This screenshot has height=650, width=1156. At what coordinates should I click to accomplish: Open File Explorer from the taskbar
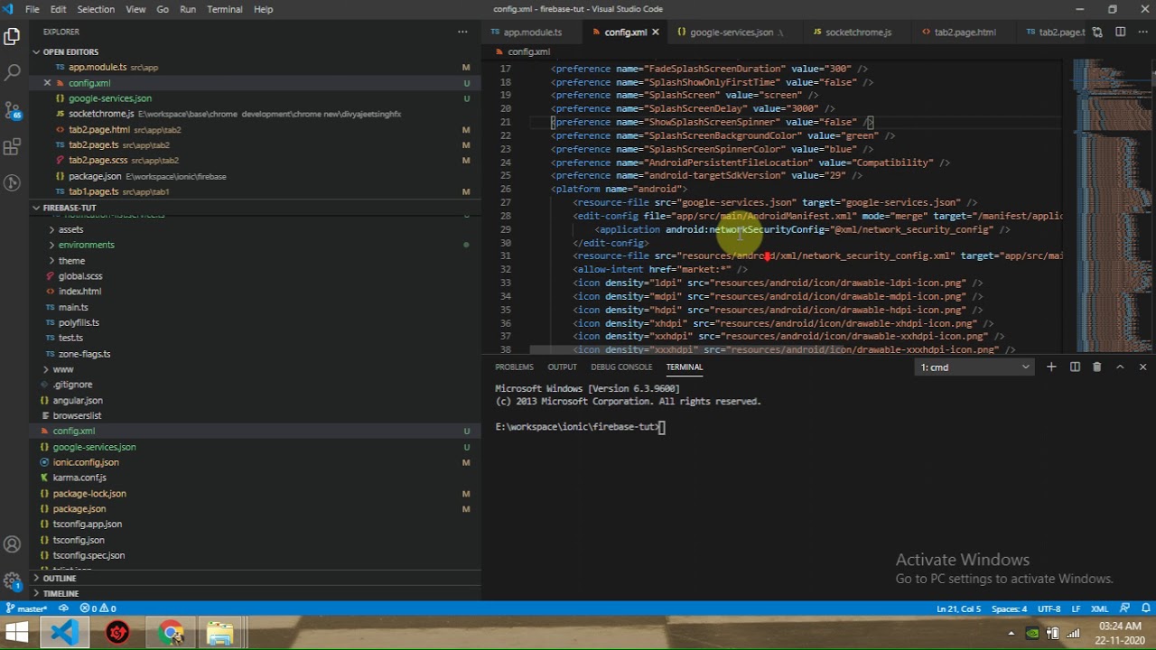point(219,634)
